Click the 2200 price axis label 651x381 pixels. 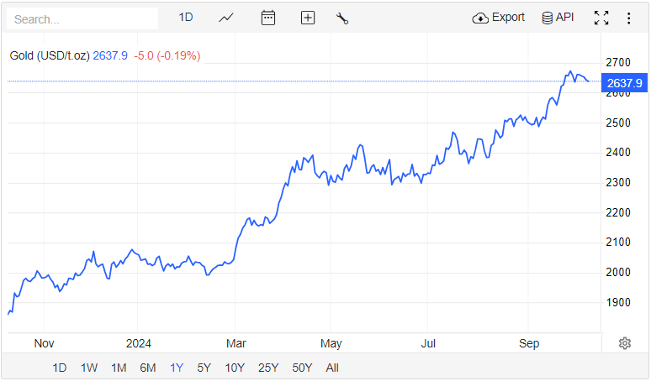tap(618, 213)
